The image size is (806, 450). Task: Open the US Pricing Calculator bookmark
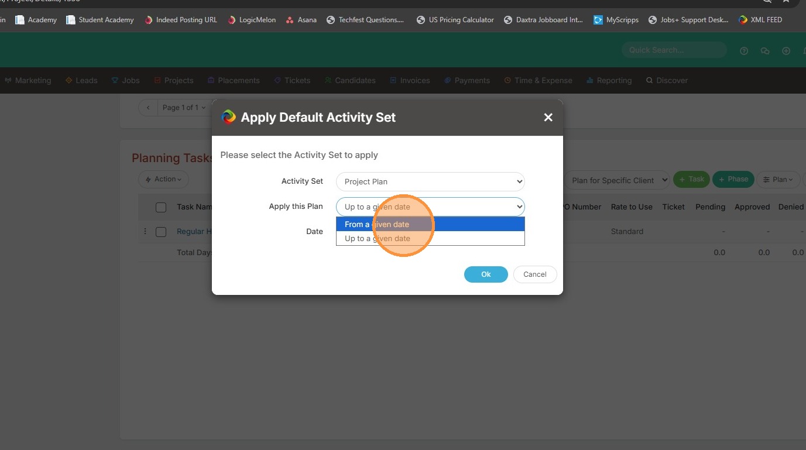455,20
